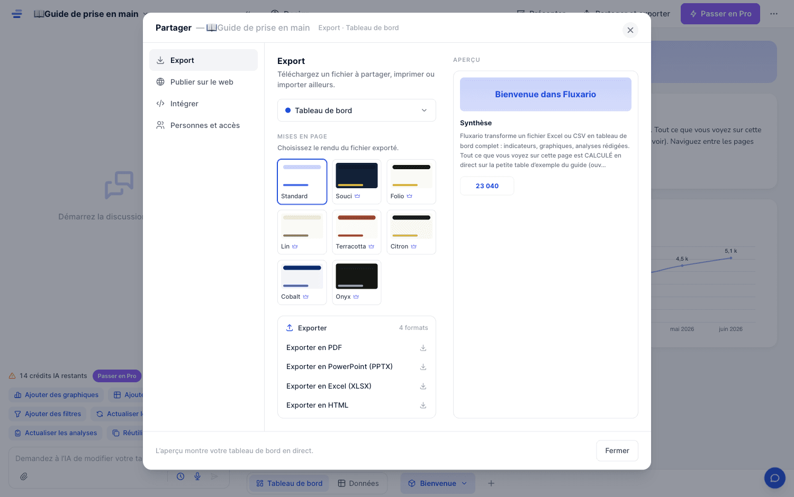Click the download icon for PowerPoint export
Screen dimensions: 794x497
[423, 367]
